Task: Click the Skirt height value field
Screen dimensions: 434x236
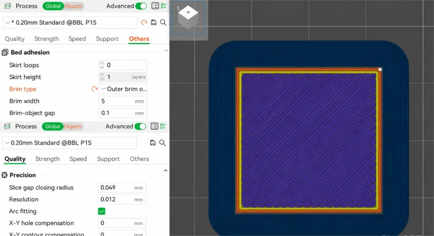Action: tap(123, 77)
